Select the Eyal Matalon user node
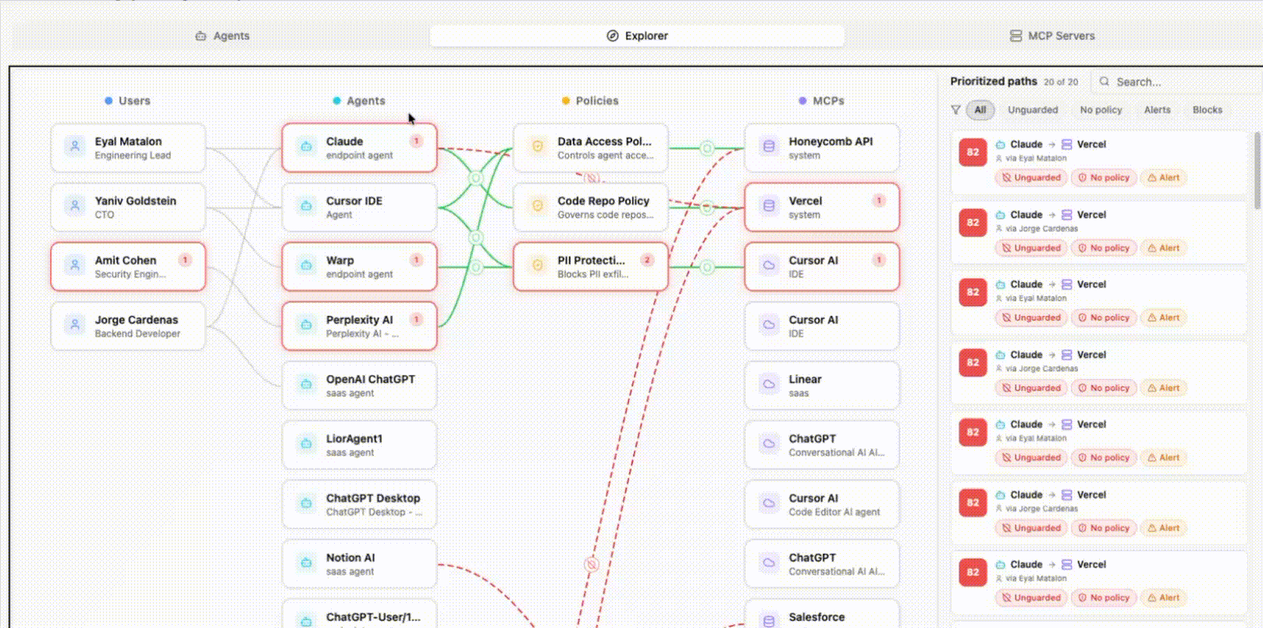The height and width of the screenshot is (628, 1263). (128, 148)
